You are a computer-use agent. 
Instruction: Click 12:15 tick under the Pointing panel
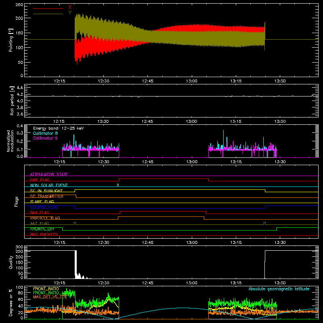[59, 81]
